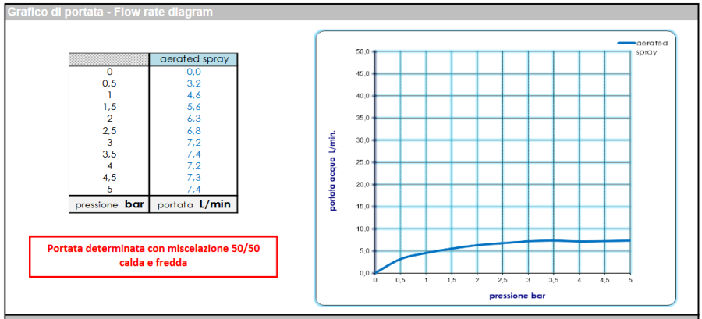Click the 50,0 label on the y-axis
This screenshot has height=319, width=702.
362,52
